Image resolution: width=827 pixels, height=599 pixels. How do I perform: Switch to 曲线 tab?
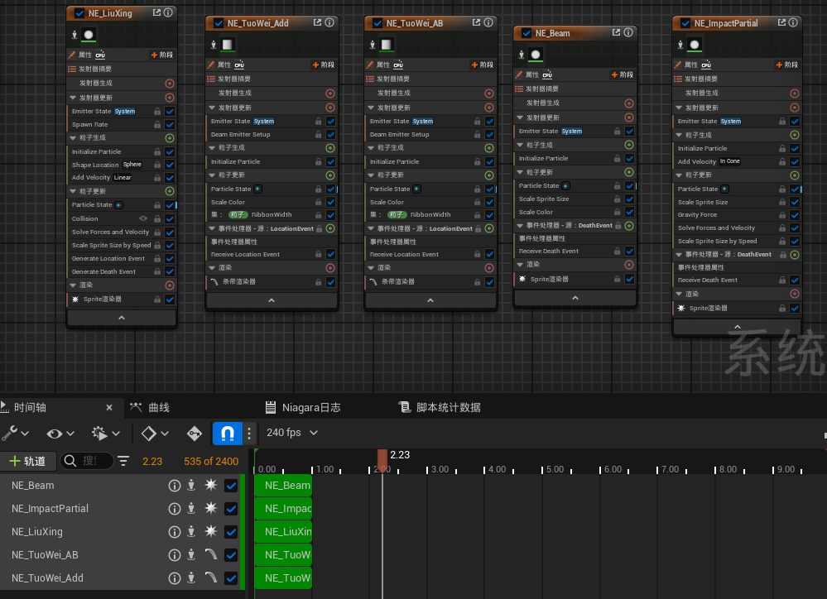coord(151,407)
